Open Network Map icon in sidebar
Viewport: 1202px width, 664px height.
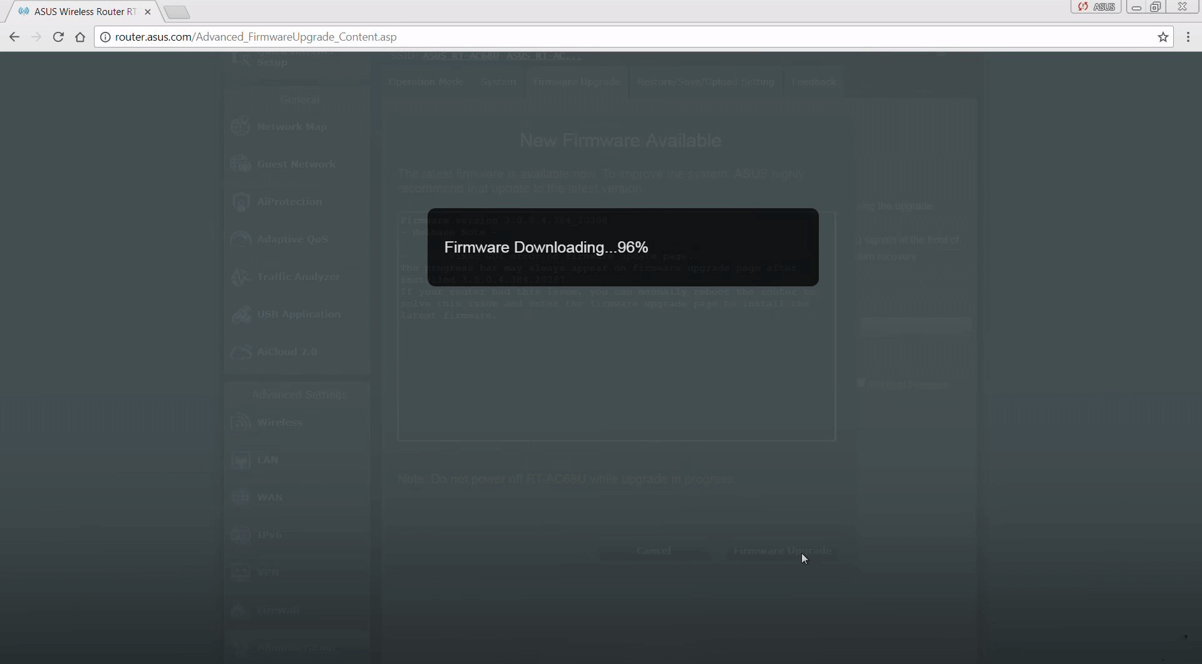point(240,126)
